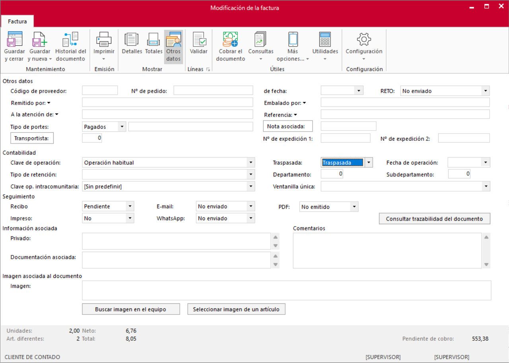Click Subdepartamento number field
Viewport: 509px width, 363px height.
[x=459, y=174]
